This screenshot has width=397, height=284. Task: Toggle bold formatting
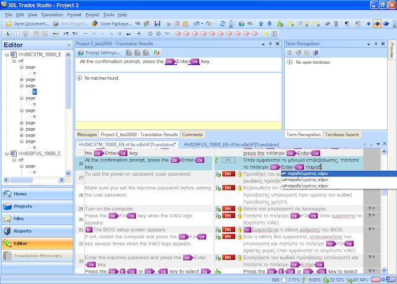(8, 33)
